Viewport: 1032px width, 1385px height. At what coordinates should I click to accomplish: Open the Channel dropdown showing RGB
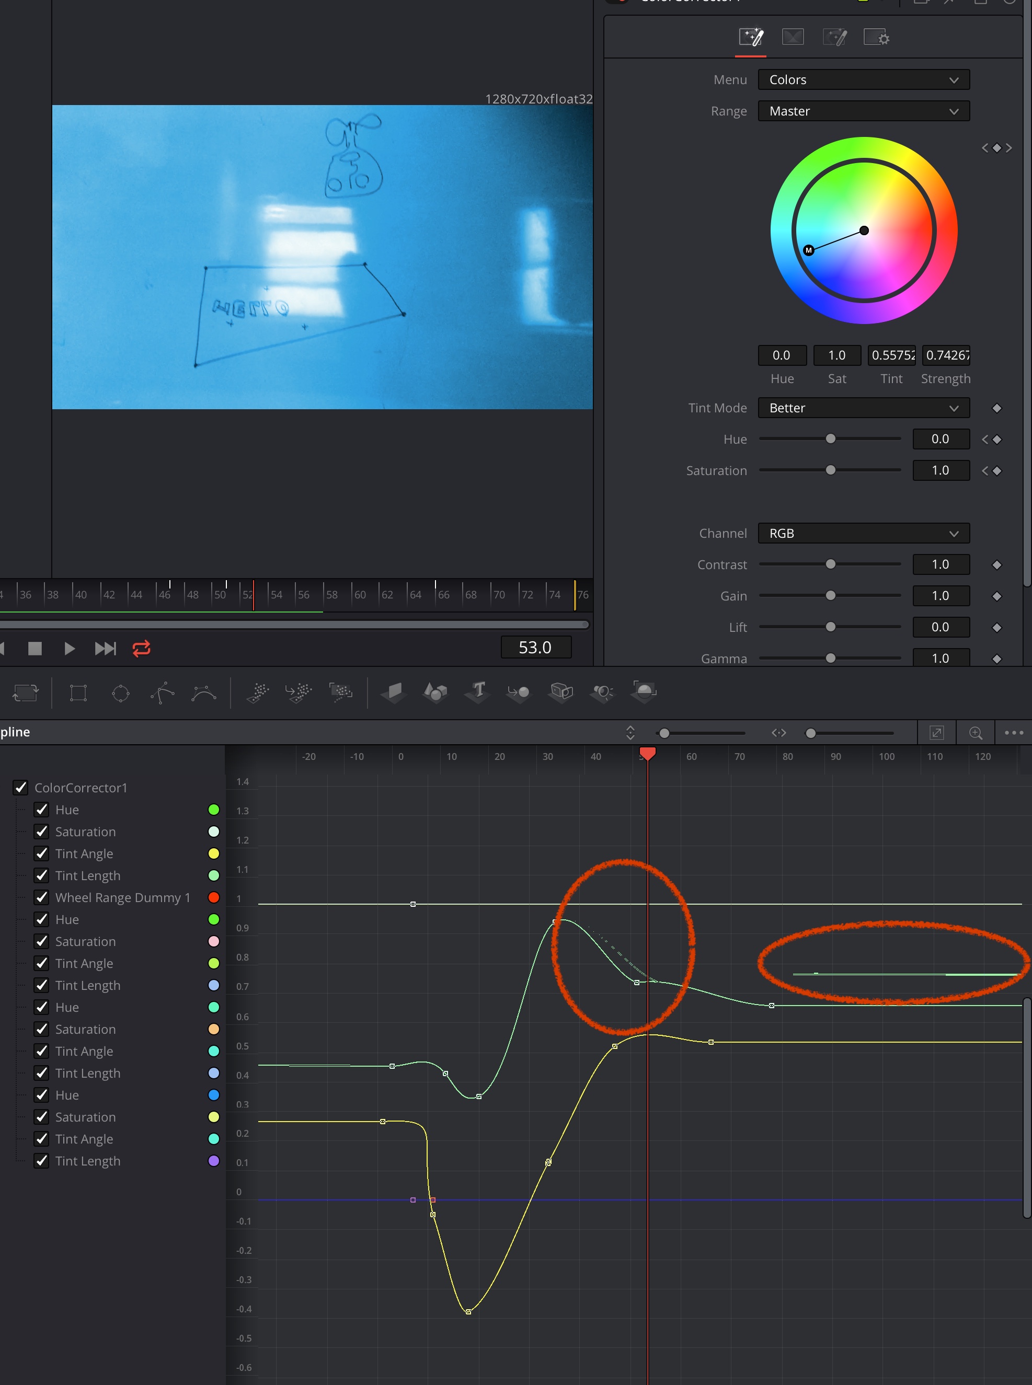tap(863, 533)
